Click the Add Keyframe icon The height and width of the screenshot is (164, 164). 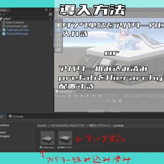114,101
